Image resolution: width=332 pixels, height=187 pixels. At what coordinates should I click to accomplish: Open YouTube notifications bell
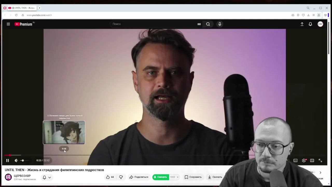(x=310, y=24)
